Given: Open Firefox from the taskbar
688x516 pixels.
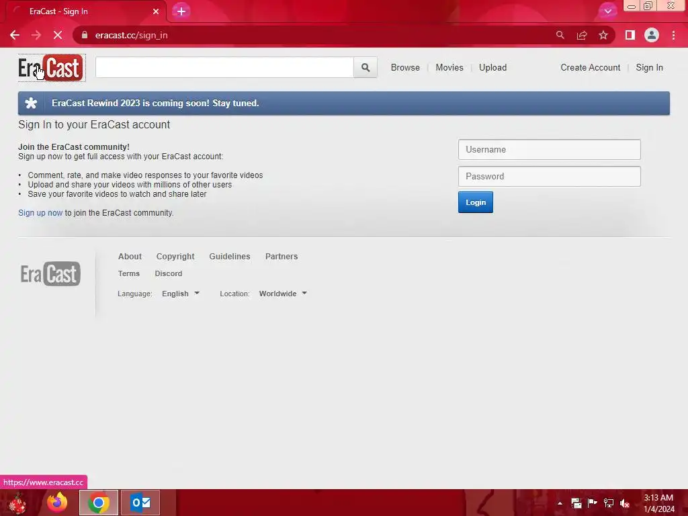Looking at the screenshot, I should [x=57, y=503].
